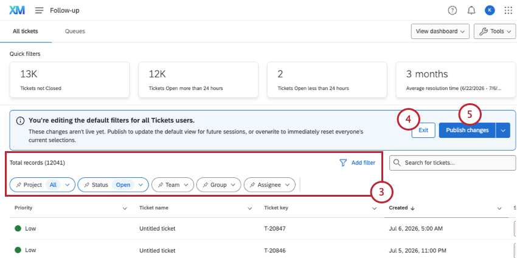Click the Total records (12041) label

pyautogui.click(x=37, y=163)
